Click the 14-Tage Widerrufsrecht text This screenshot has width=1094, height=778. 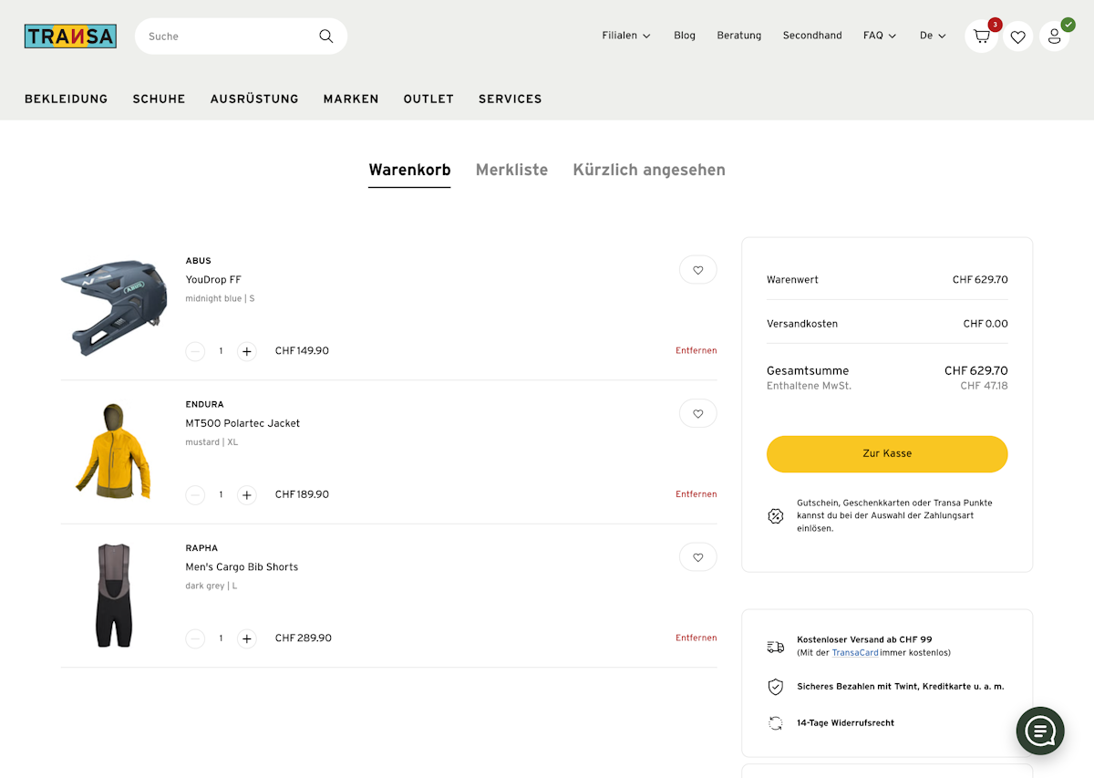coord(845,723)
